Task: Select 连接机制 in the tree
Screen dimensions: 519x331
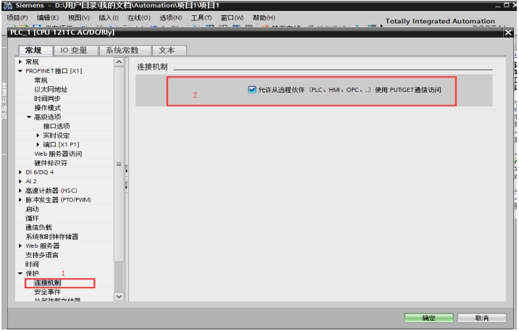Action: [47, 282]
